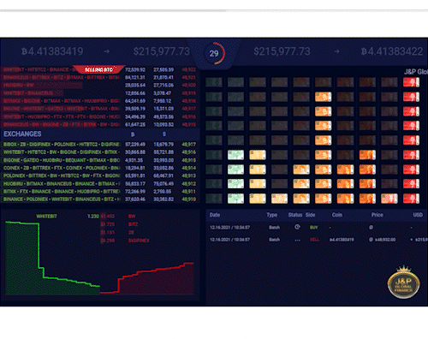Click the value 30,865.88 in the buy list
Viewport: 428px width, 339px height.
coord(135,152)
